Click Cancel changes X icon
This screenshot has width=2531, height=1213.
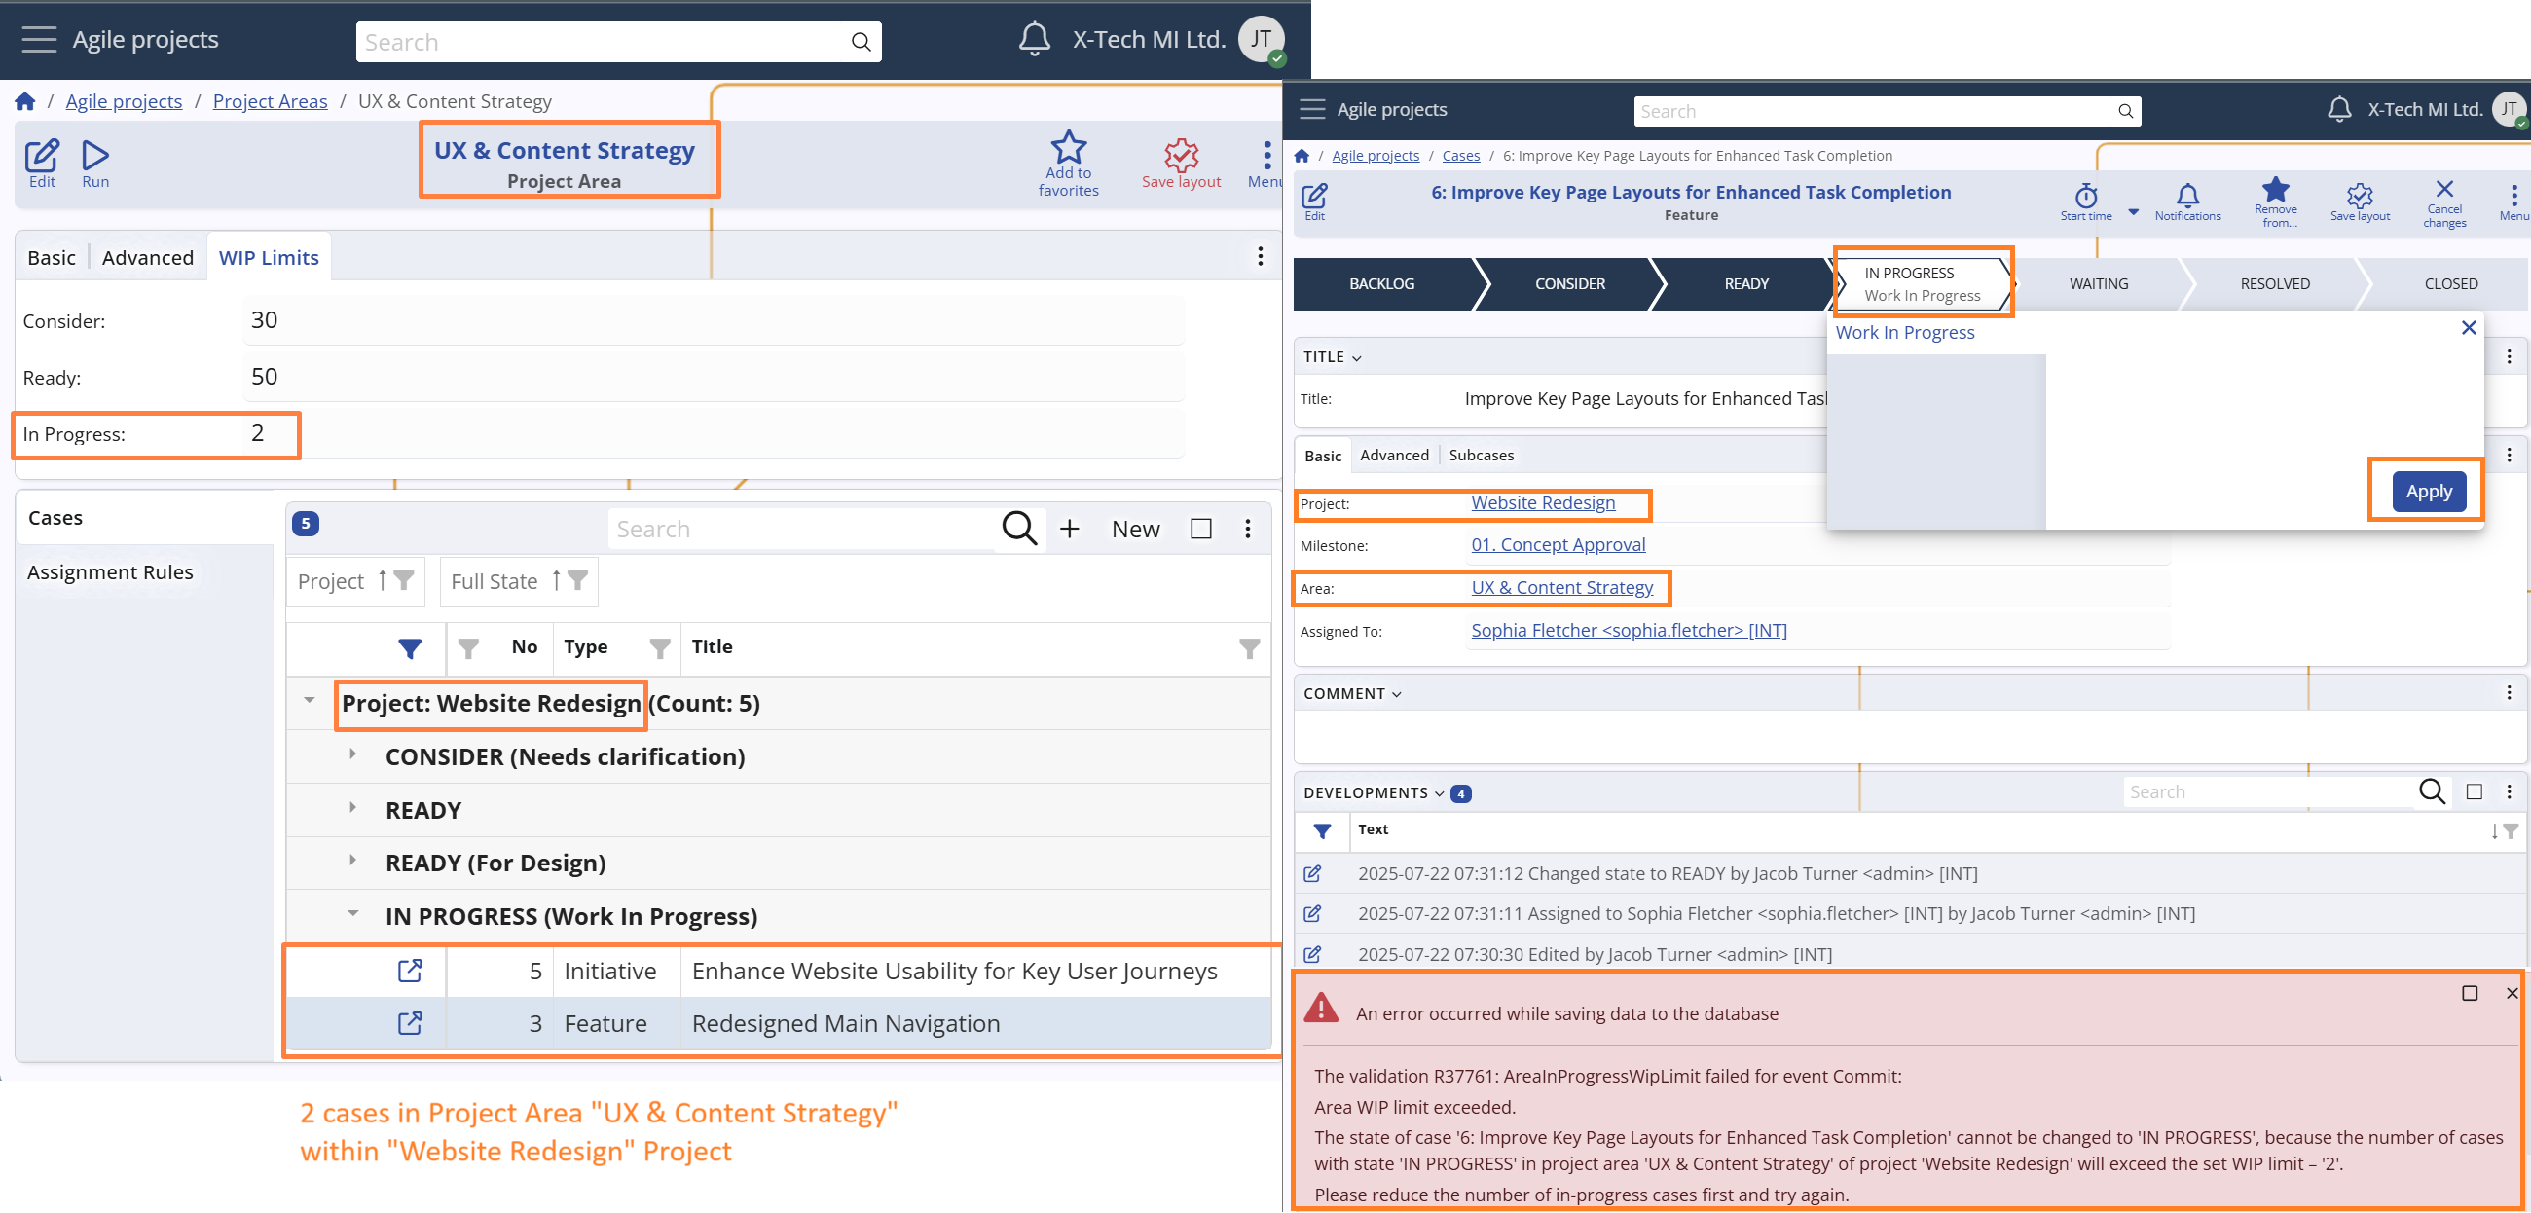pyautogui.click(x=2443, y=189)
